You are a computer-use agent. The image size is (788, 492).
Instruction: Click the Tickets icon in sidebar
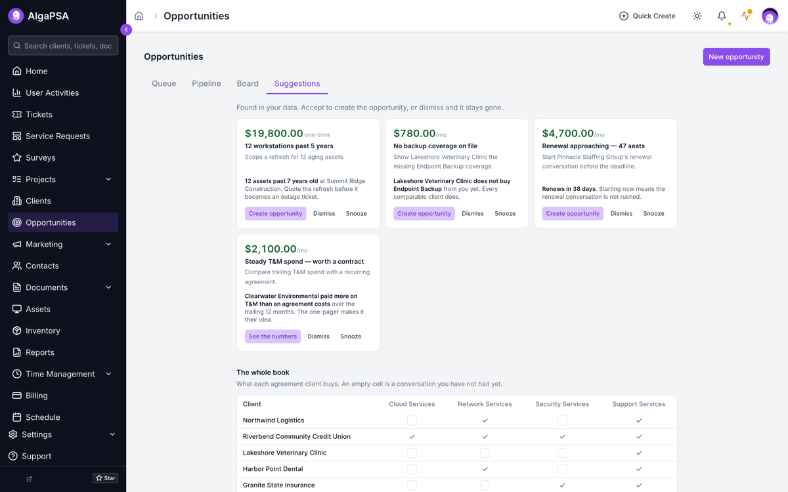(17, 114)
